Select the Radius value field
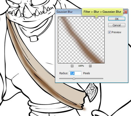The width and height of the screenshot is (131, 116). 75,73
